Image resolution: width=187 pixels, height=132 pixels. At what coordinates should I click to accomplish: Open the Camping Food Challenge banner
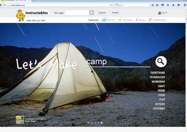coord(32,120)
